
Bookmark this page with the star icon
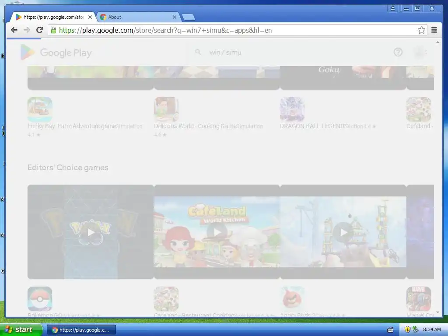coord(421,30)
